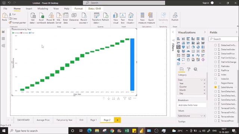Switch to the Average Price page tab
This screenshot has width=239, height=134.
pyautogui.click(x=43, y=120)
